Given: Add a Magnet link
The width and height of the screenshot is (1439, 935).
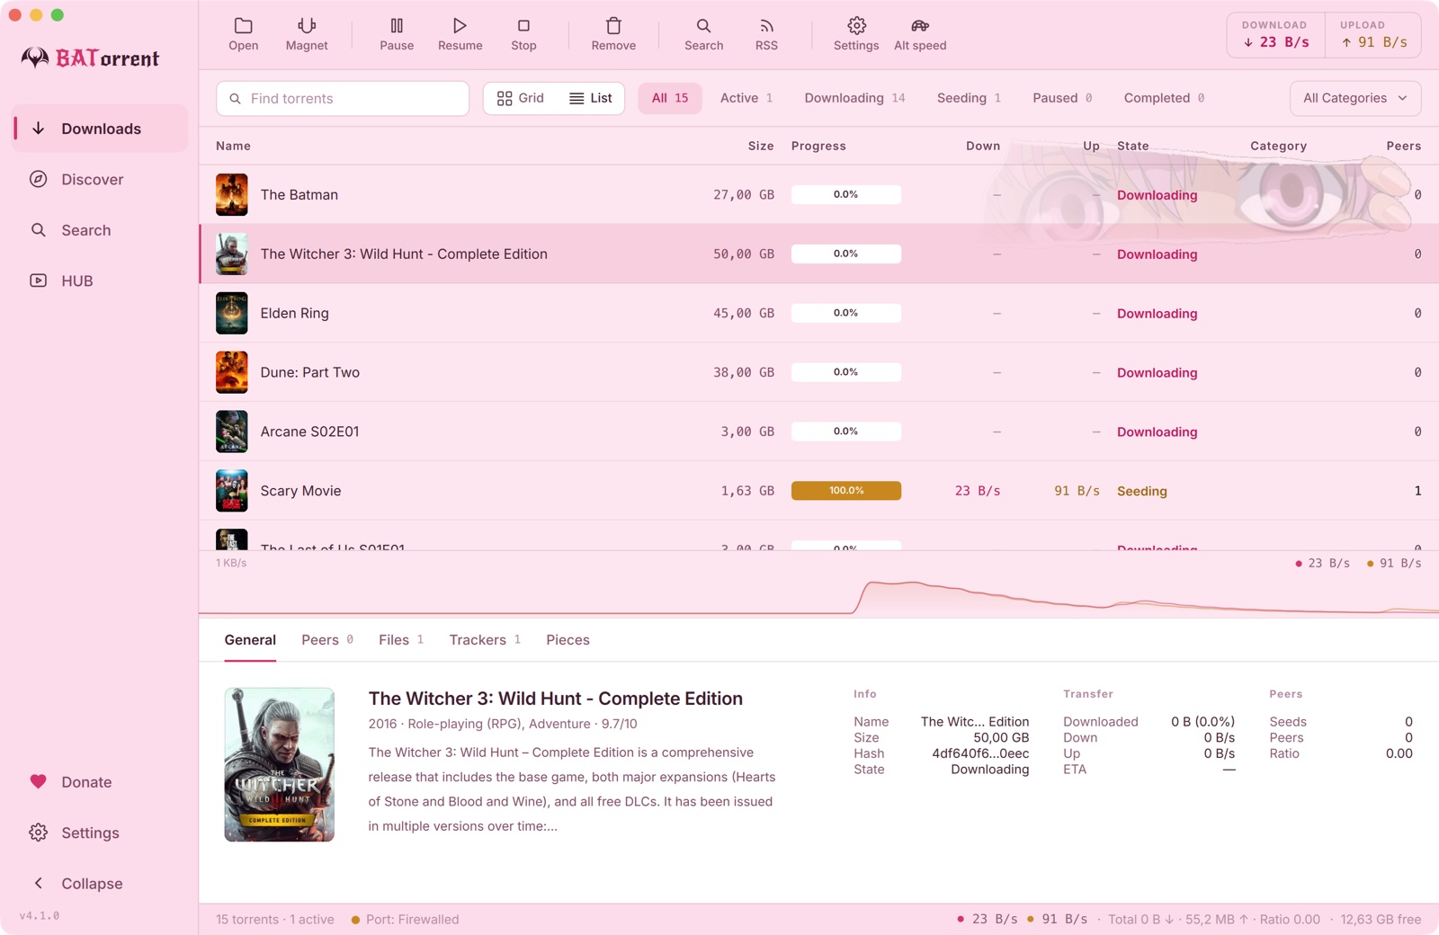Looking at the screenshot, I should click(x=307, y=34).
